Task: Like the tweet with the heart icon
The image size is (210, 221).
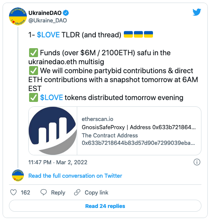Action: click(x=13, y=192)
